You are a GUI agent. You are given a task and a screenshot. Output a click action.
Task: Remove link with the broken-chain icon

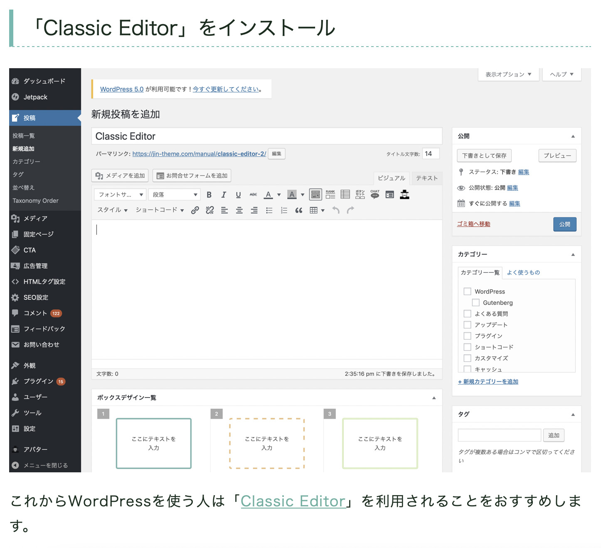click(210, 210)
